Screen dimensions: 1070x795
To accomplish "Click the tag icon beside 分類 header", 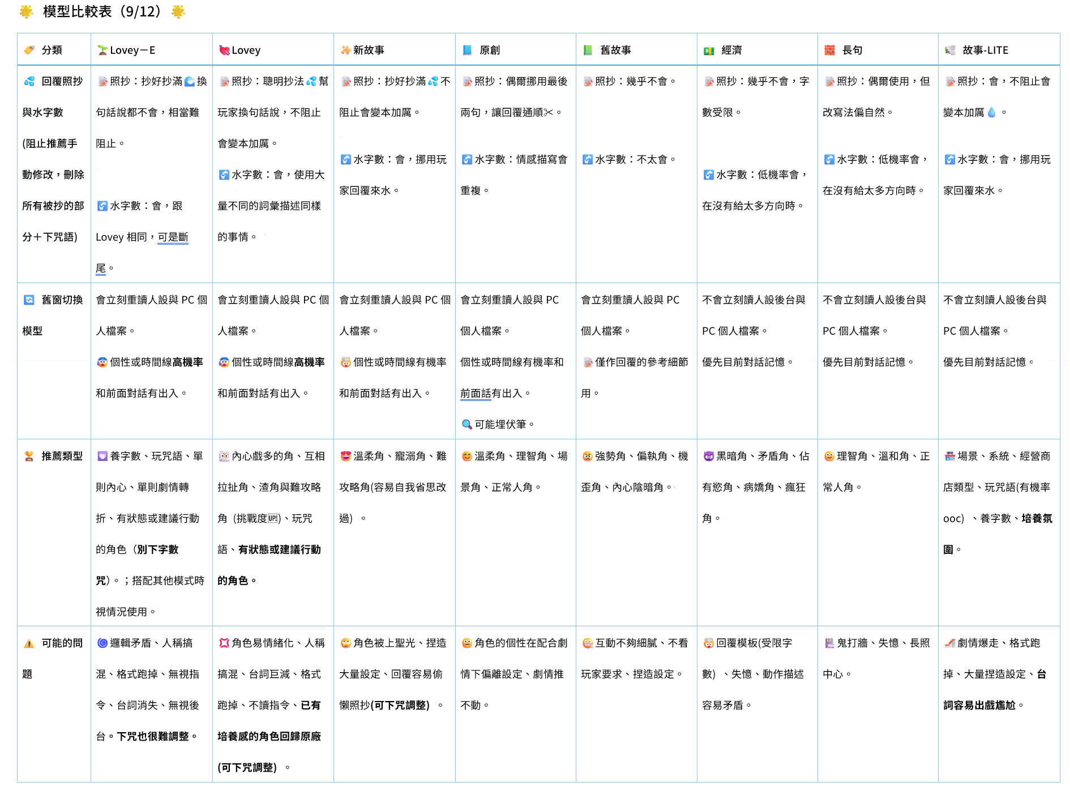I will (x=29, y=50).
